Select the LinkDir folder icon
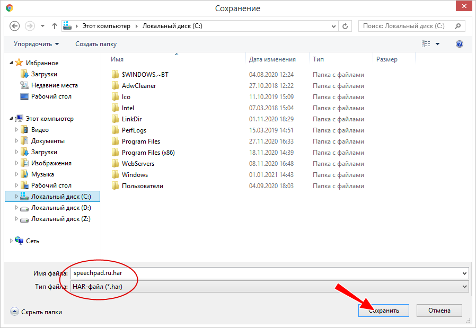This screenshot has height=328, width=476. [x=115, y=119]
